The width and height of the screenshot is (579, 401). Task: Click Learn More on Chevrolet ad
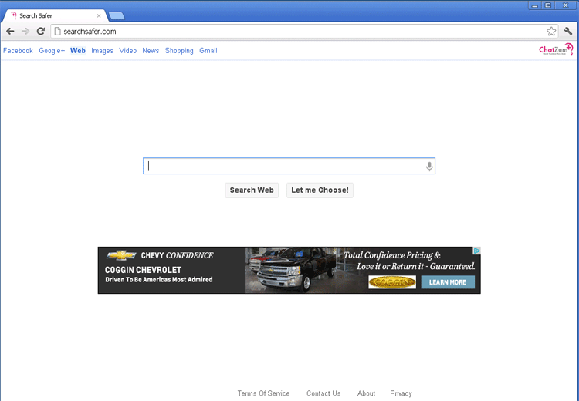point(448,282)
